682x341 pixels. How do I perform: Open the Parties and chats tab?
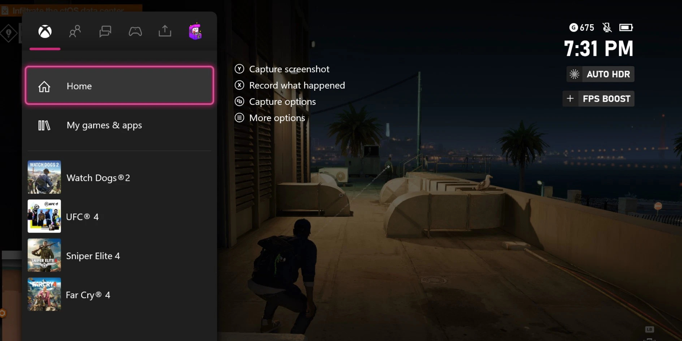tap(105, 31)
